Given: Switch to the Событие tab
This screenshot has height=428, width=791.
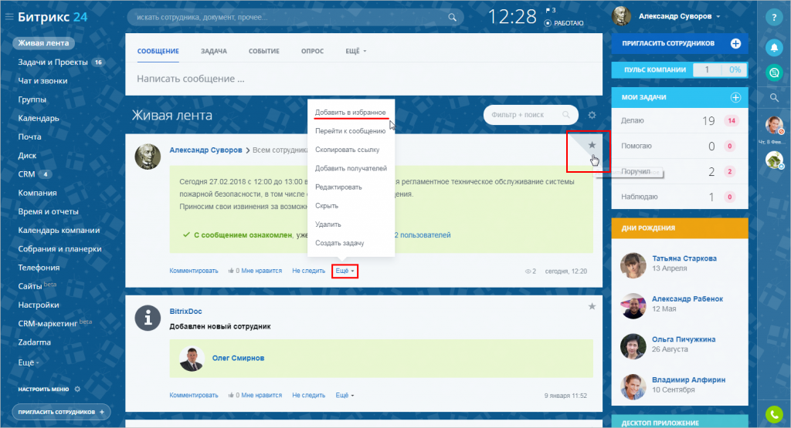Looking at the screenshot, I should click(264, 51).
